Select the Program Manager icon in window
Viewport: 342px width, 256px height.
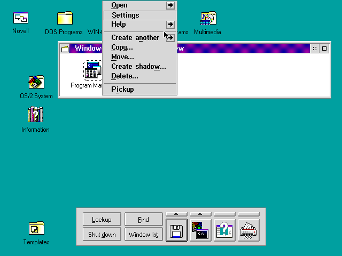pyautogui.click(x=92, y=70)
